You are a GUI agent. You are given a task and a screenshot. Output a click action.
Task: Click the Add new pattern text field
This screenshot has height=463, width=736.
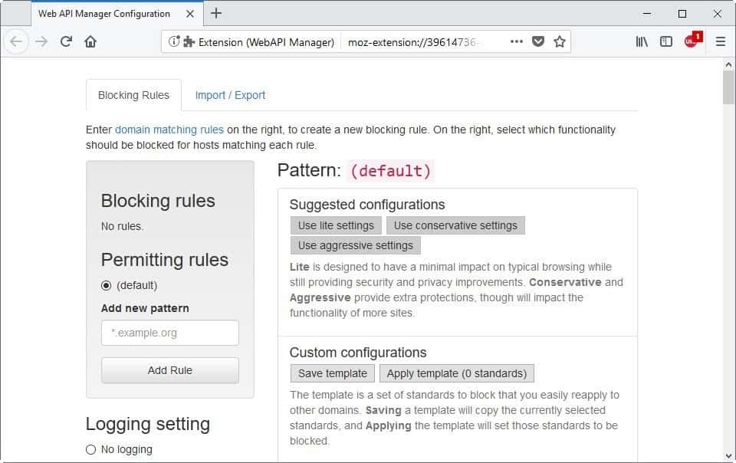coord(170,333)
